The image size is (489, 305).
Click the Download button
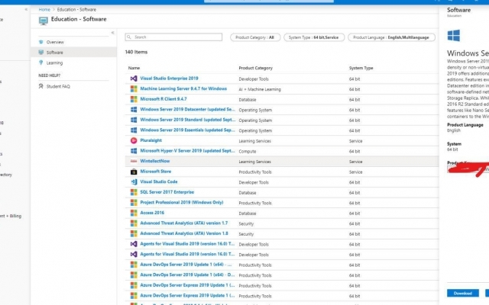pyautogui.click(x=463, y=293)
